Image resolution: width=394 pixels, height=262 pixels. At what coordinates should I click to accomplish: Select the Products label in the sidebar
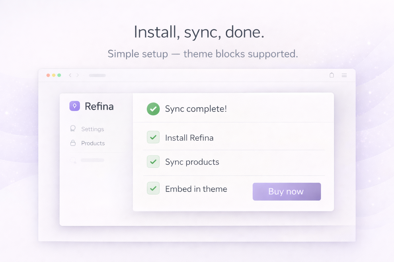pyautogui.click(x=93, y=143)
